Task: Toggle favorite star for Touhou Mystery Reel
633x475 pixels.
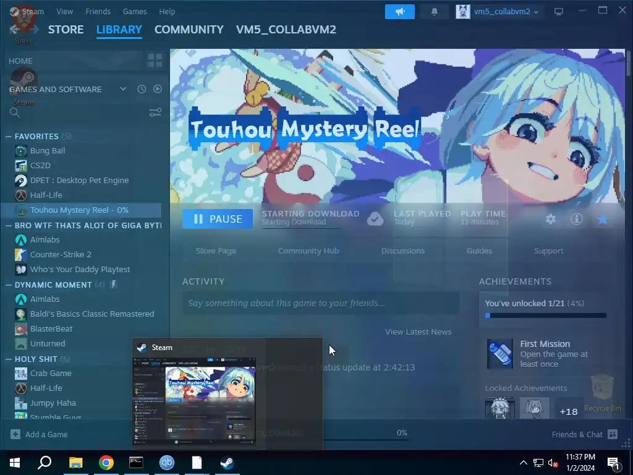Action: pos(602,219)
